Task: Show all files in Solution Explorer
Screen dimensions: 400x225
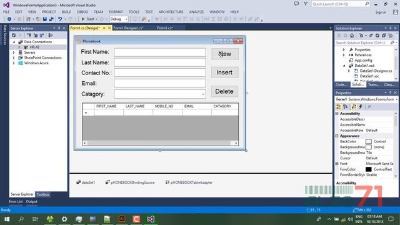Action: (390, 36)
